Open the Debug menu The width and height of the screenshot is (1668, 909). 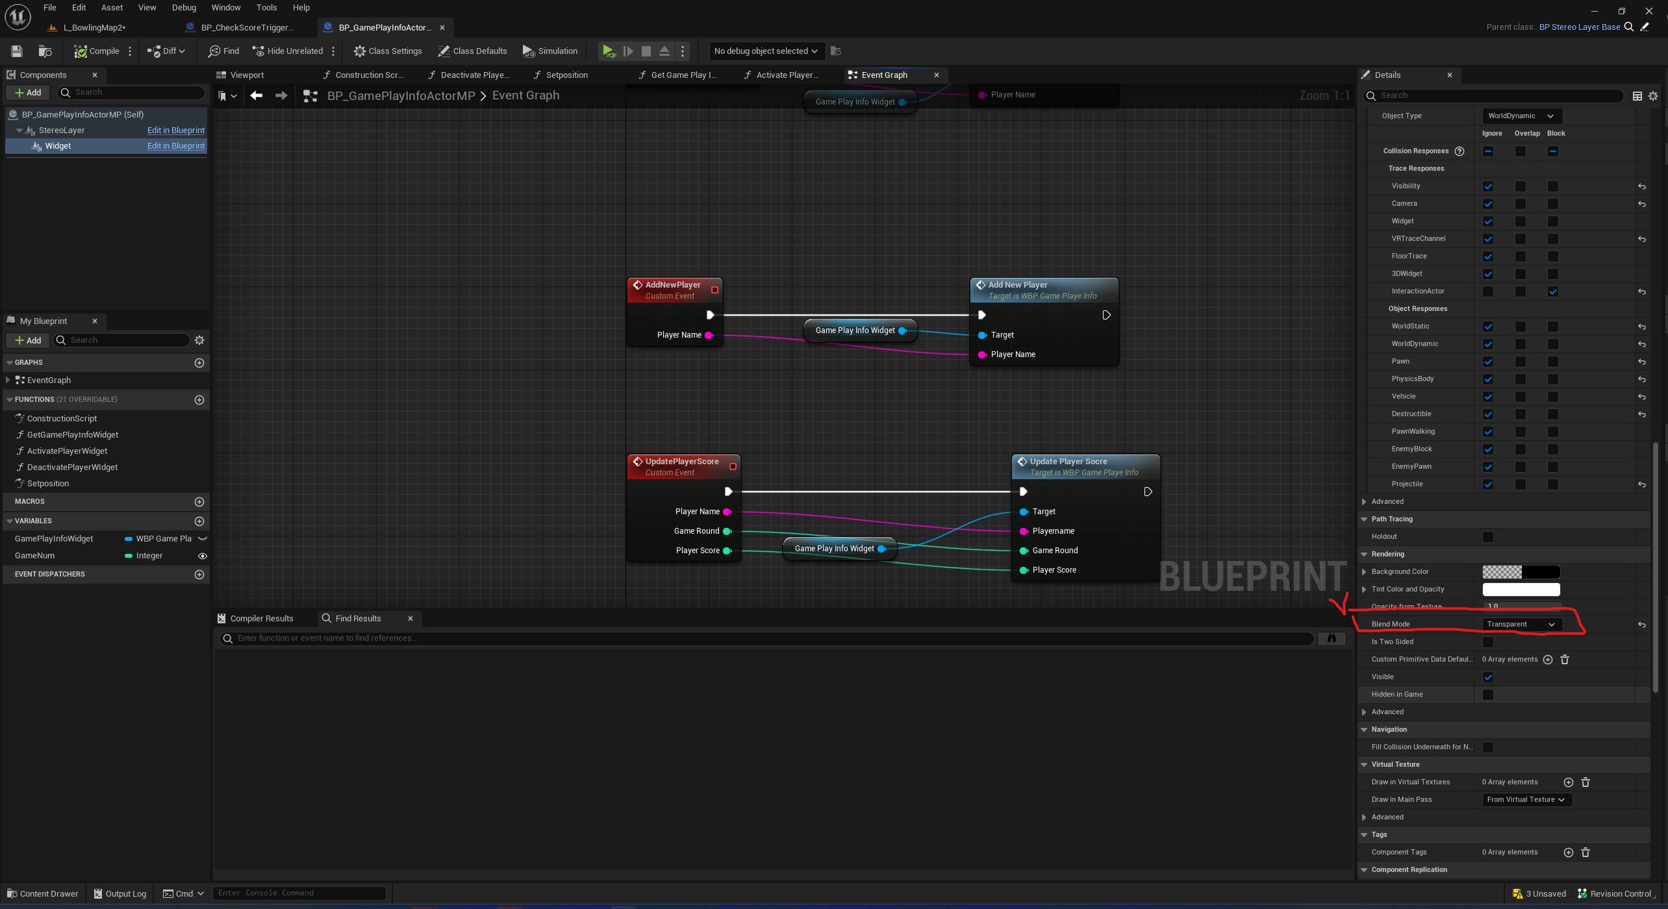coord(184,8)
